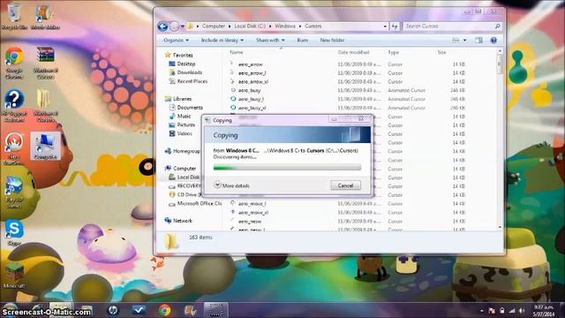Click Burn in the Explorer toolbar
Image resolution: width=565 pixels, height=318 pixels.
point(302,40)
